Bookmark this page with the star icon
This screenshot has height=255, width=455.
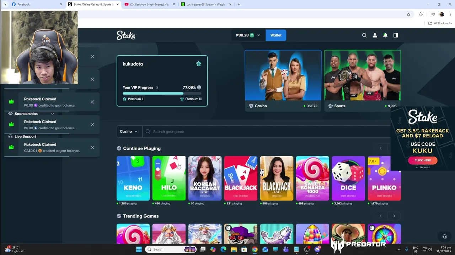click(x=408, y=15)
